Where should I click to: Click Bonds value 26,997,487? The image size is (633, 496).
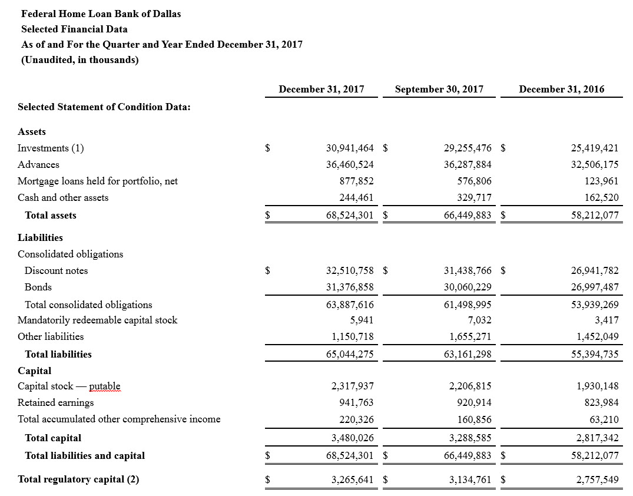(x=595, y=287)
